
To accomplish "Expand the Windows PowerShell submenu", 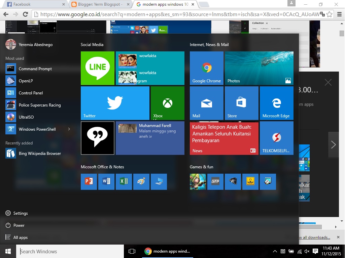I will pyautogui.click(x=69, y=129).
